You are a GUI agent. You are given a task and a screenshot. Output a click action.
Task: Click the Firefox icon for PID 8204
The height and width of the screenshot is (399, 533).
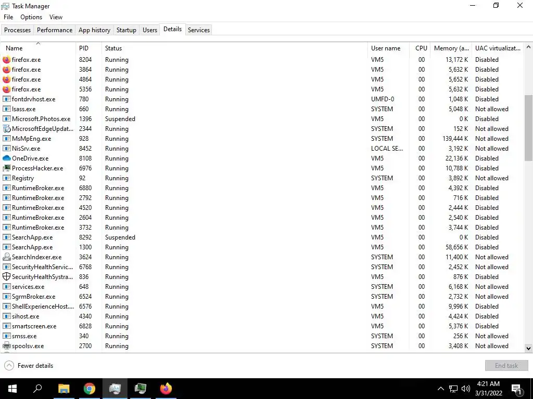(x=6, y=60)
